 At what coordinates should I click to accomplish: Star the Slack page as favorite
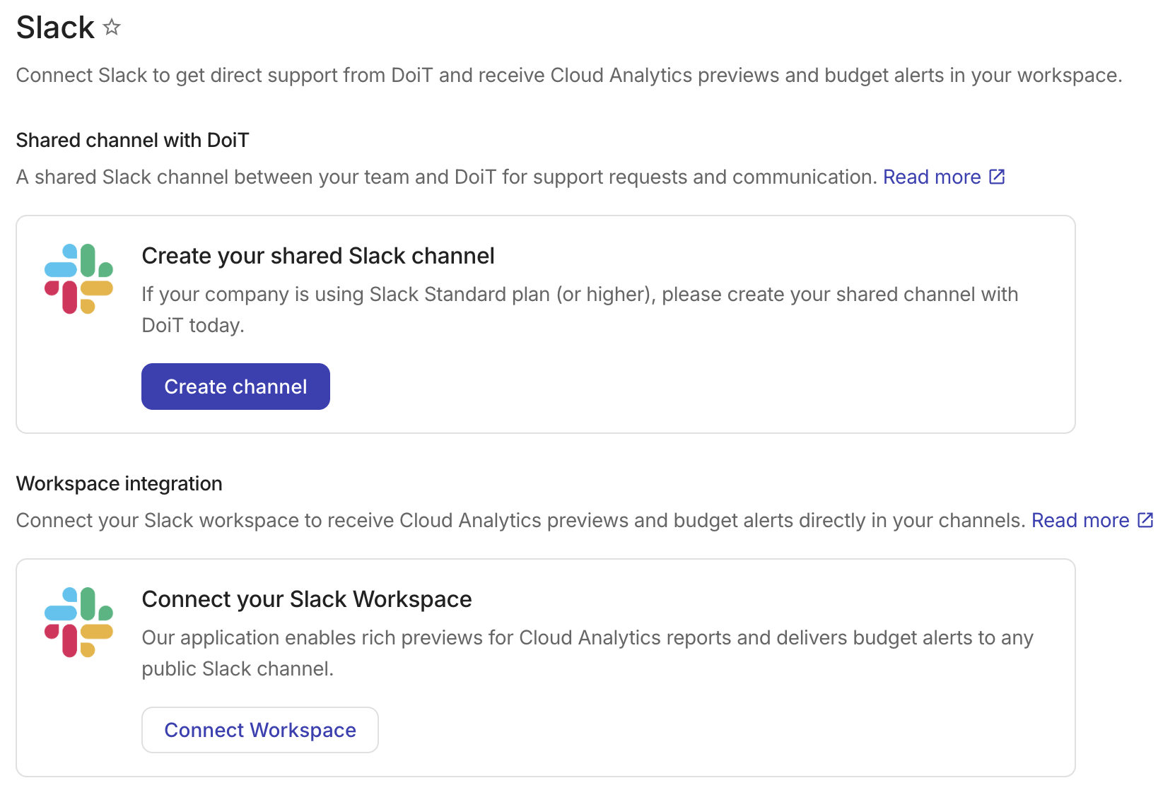point(112,28)
